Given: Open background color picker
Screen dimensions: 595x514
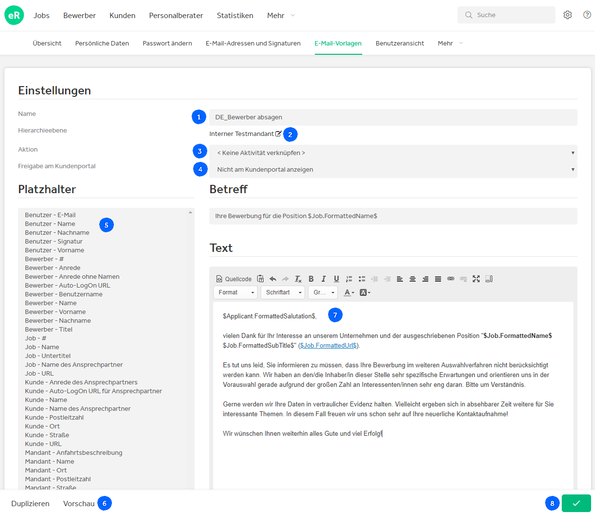Looking at the screenshot, I should 365,292.
